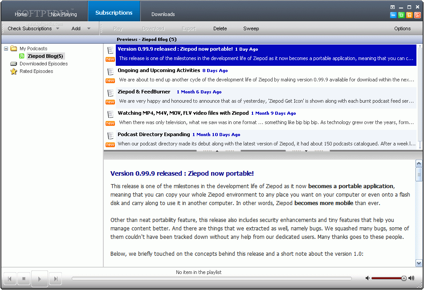Viewport: 424px width, 290px height.
Task: Click the article pane scrollbar thumb
Action: (x=419, y=174)
